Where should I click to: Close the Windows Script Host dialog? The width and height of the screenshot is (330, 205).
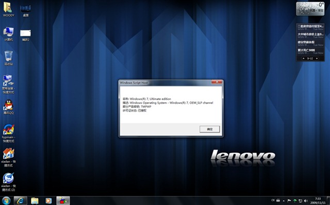[217, 82]
